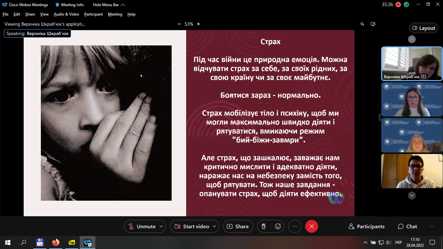Toggle the Start video button
This screenshot has width=443, height=249.
[x=192, y=226]
